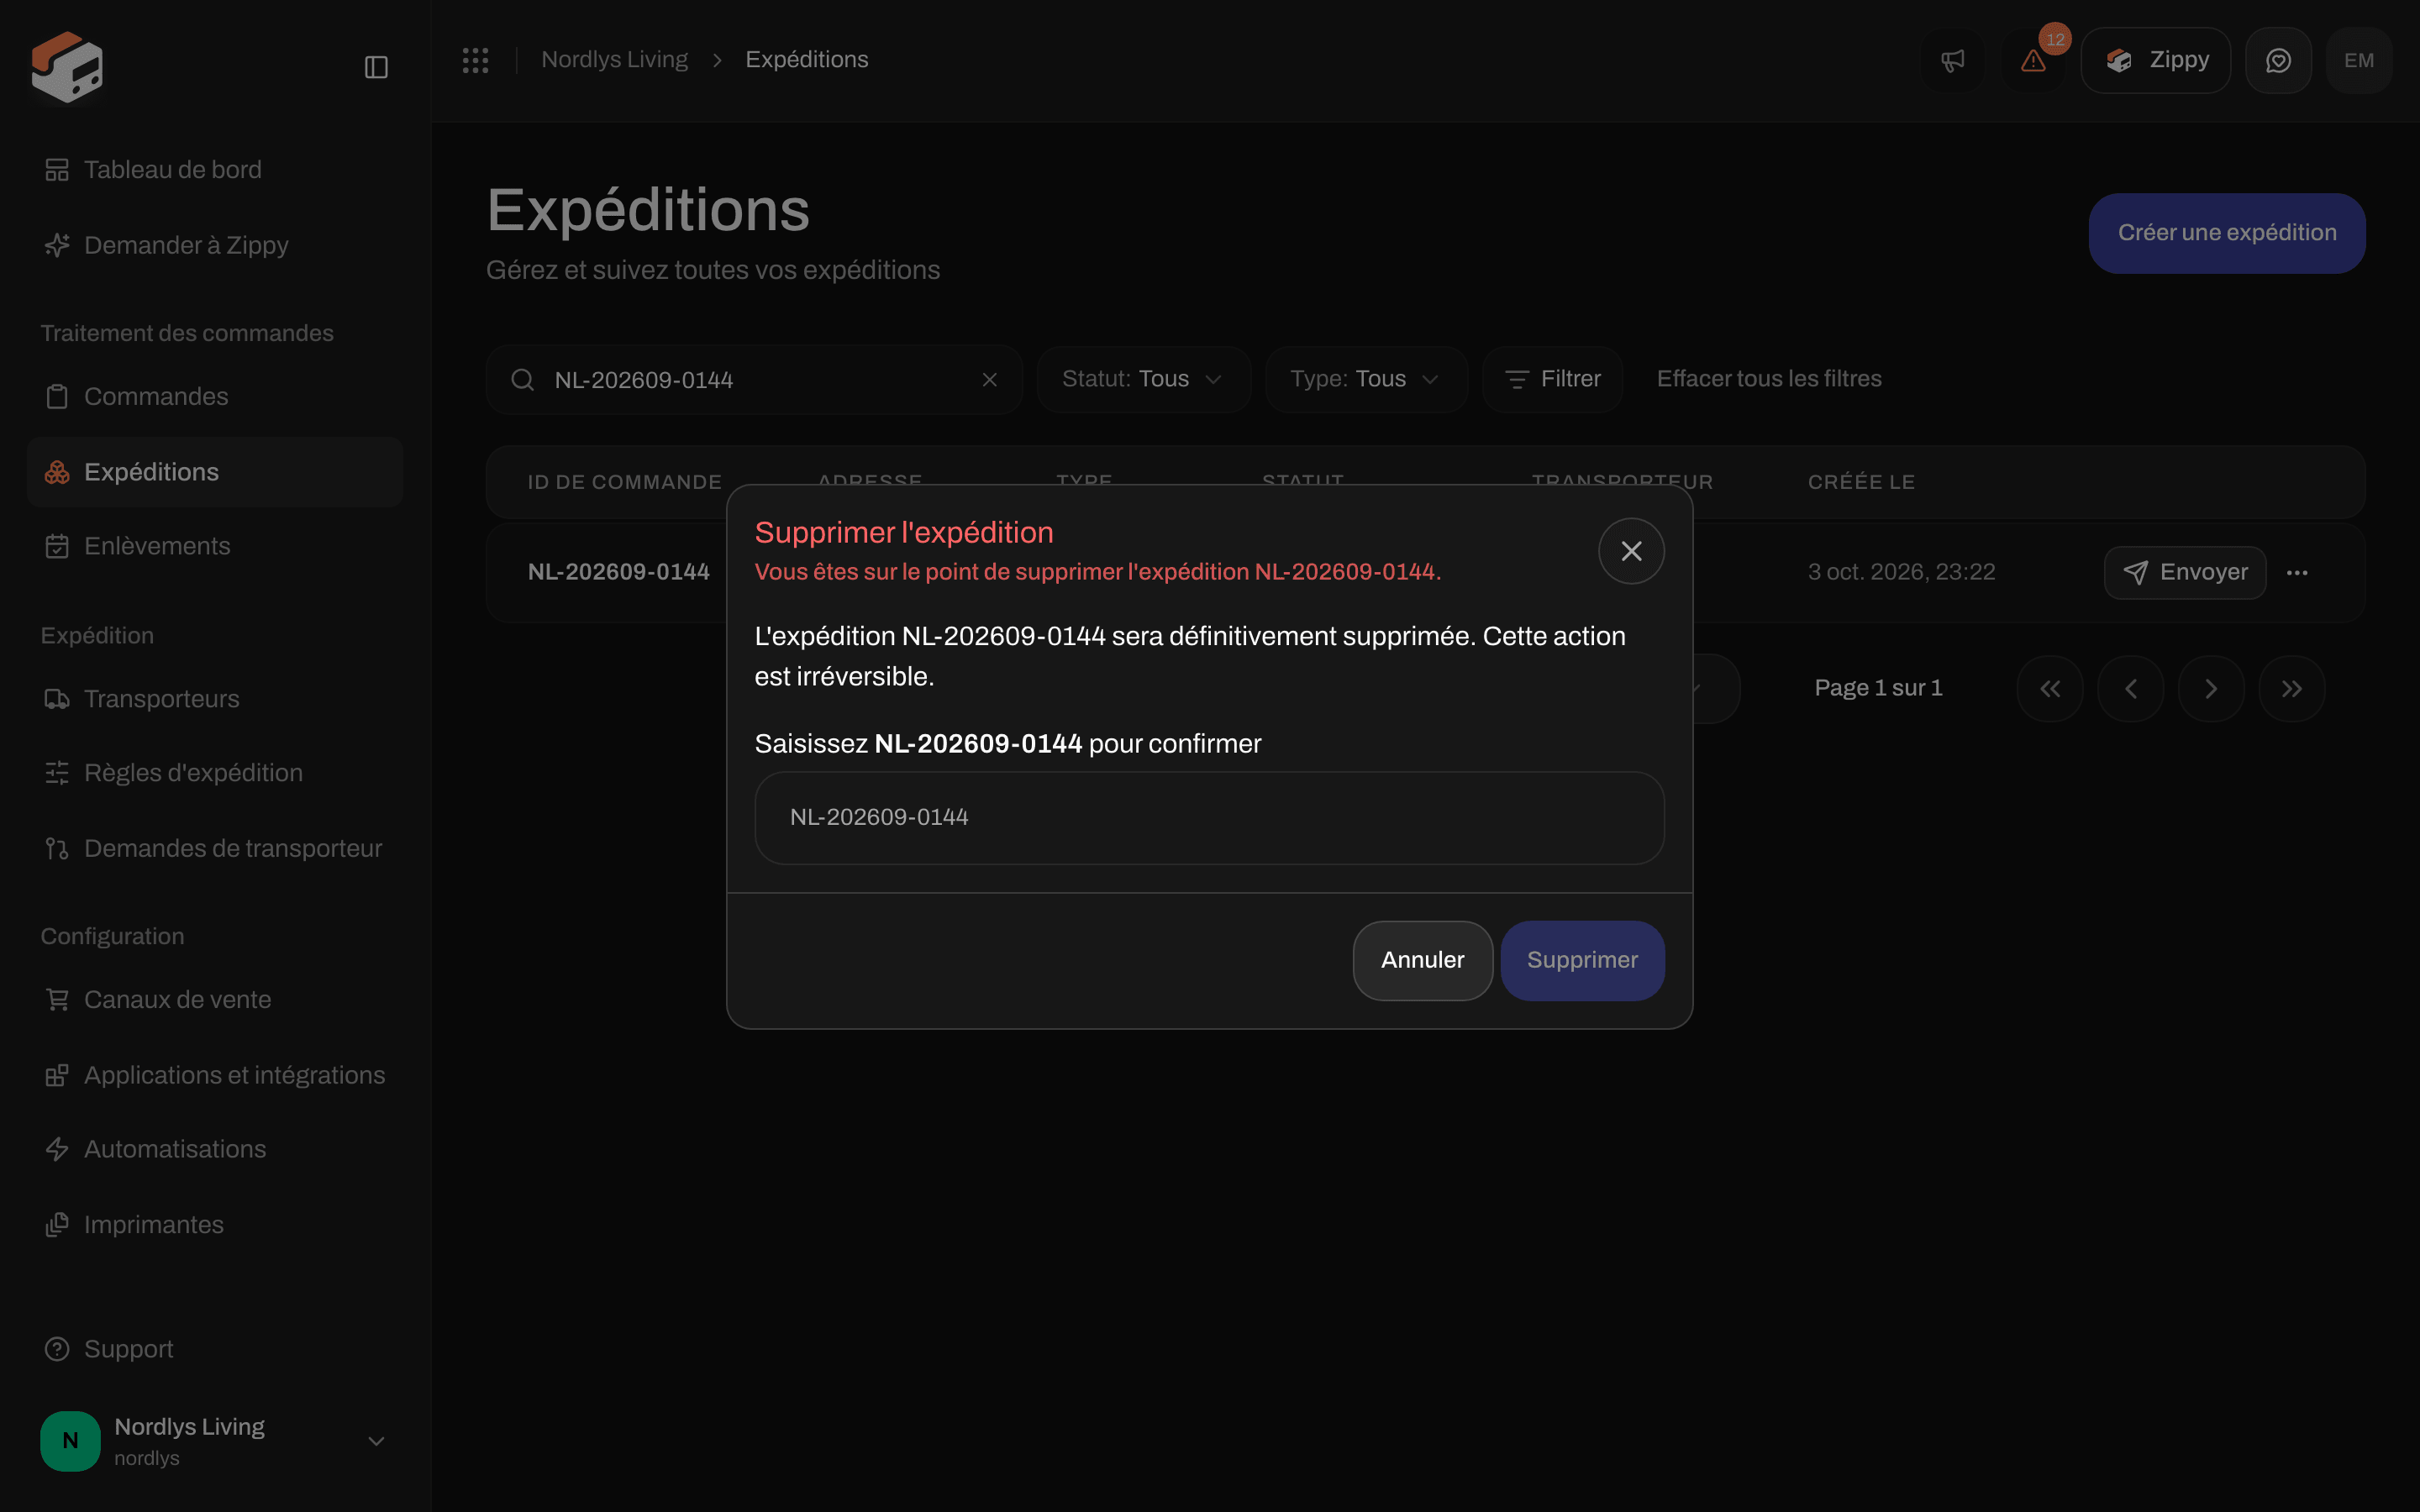Focus the confirmation ID input field
2420x1512 pixels.
click(1209, 818)
